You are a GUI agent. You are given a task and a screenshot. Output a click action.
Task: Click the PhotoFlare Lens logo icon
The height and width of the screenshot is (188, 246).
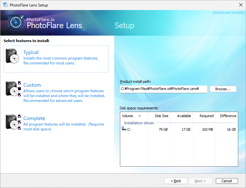16,22
